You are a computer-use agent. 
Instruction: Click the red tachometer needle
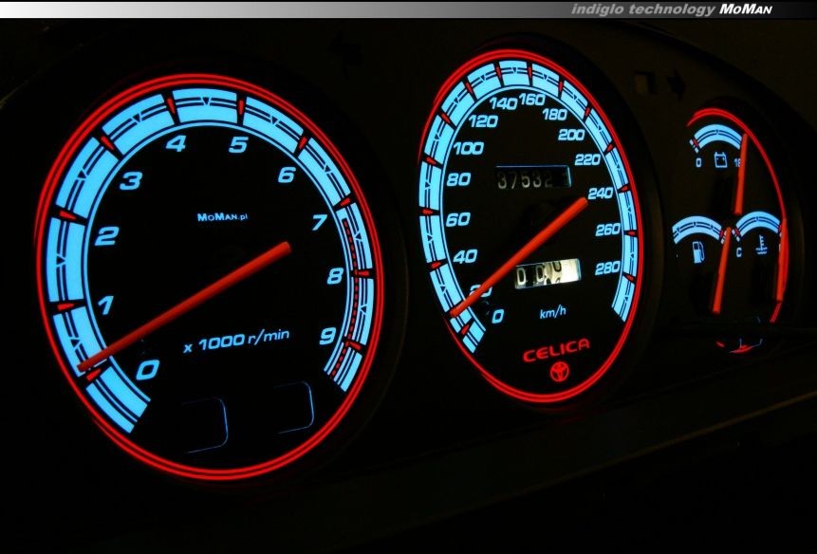(x=184, y=306)
